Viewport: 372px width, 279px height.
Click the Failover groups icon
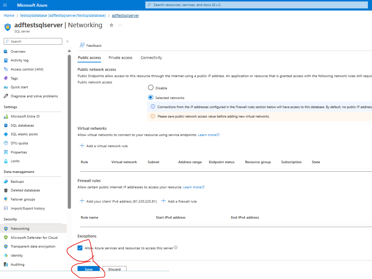(x=6, y=199)
